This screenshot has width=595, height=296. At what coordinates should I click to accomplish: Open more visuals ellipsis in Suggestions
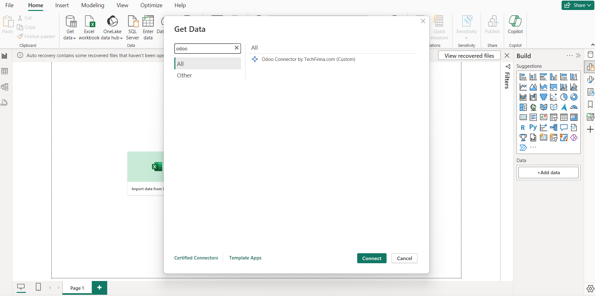(533, 147)
